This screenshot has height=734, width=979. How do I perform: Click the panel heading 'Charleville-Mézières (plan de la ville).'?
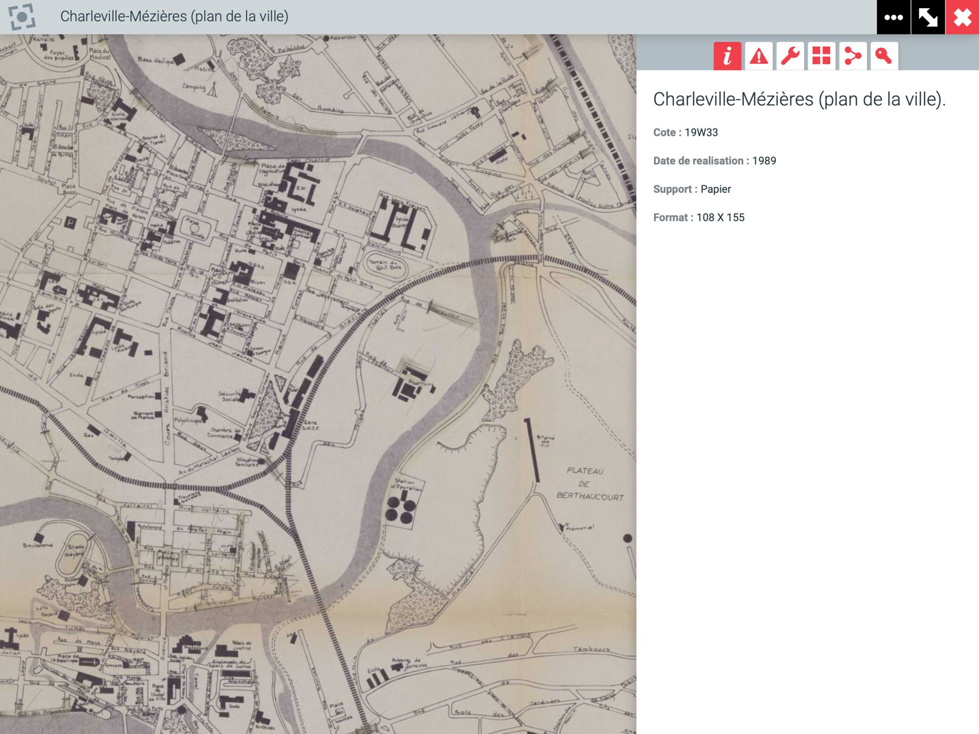point(799,99)
